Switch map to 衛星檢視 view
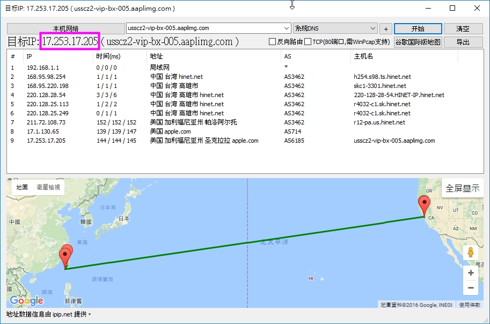This screenshot has height=324, width=490. pos(48,187)
